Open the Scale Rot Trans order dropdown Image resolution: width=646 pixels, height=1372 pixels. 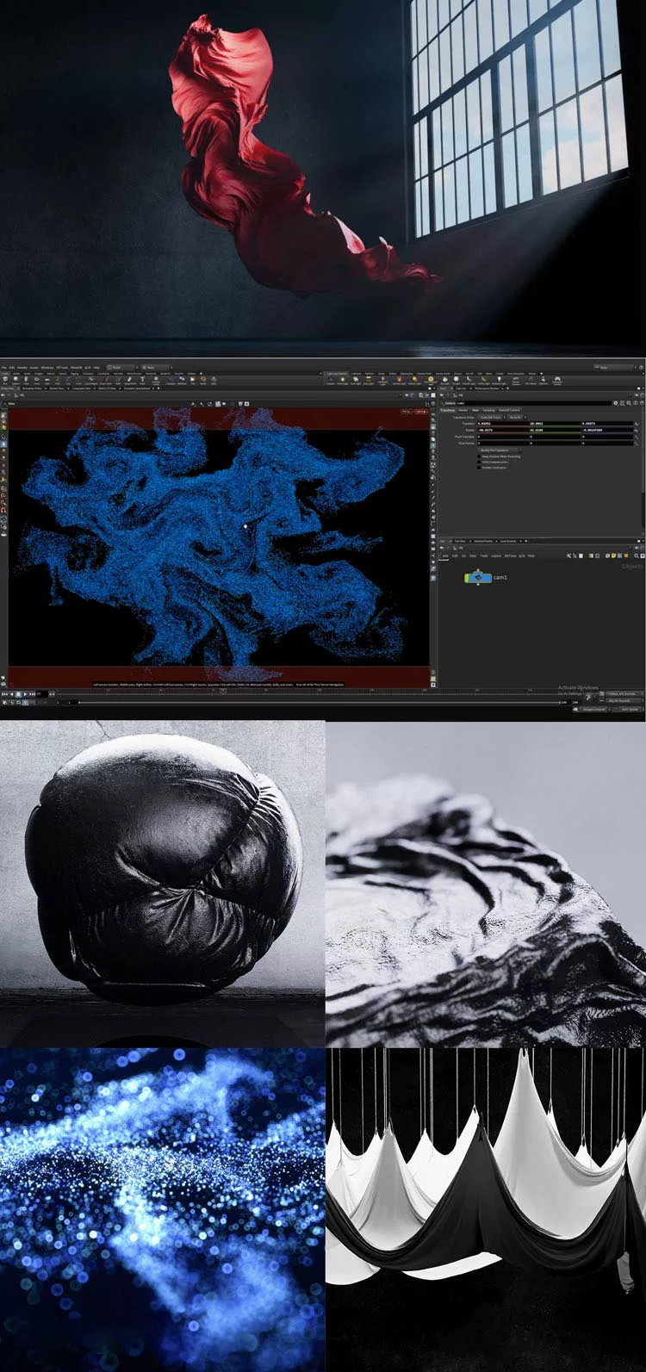[492, 417]
